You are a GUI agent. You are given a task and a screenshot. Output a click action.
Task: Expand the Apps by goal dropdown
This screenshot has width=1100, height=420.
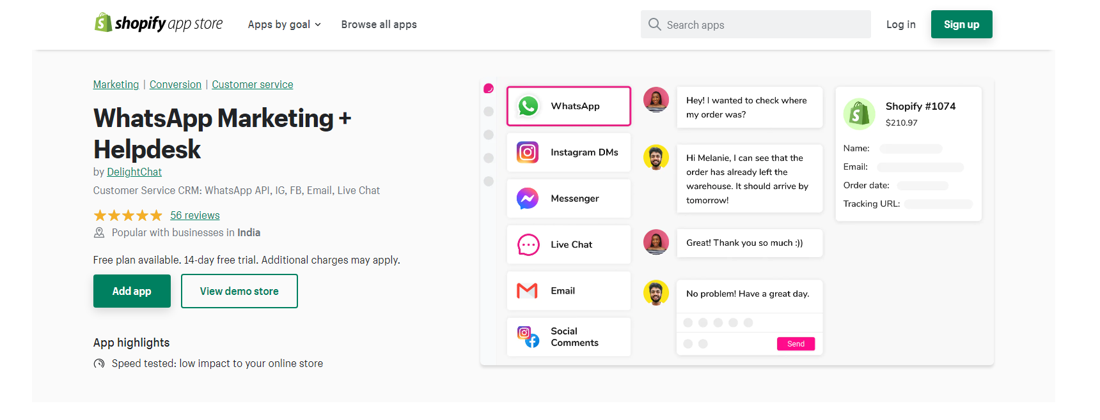284,24
